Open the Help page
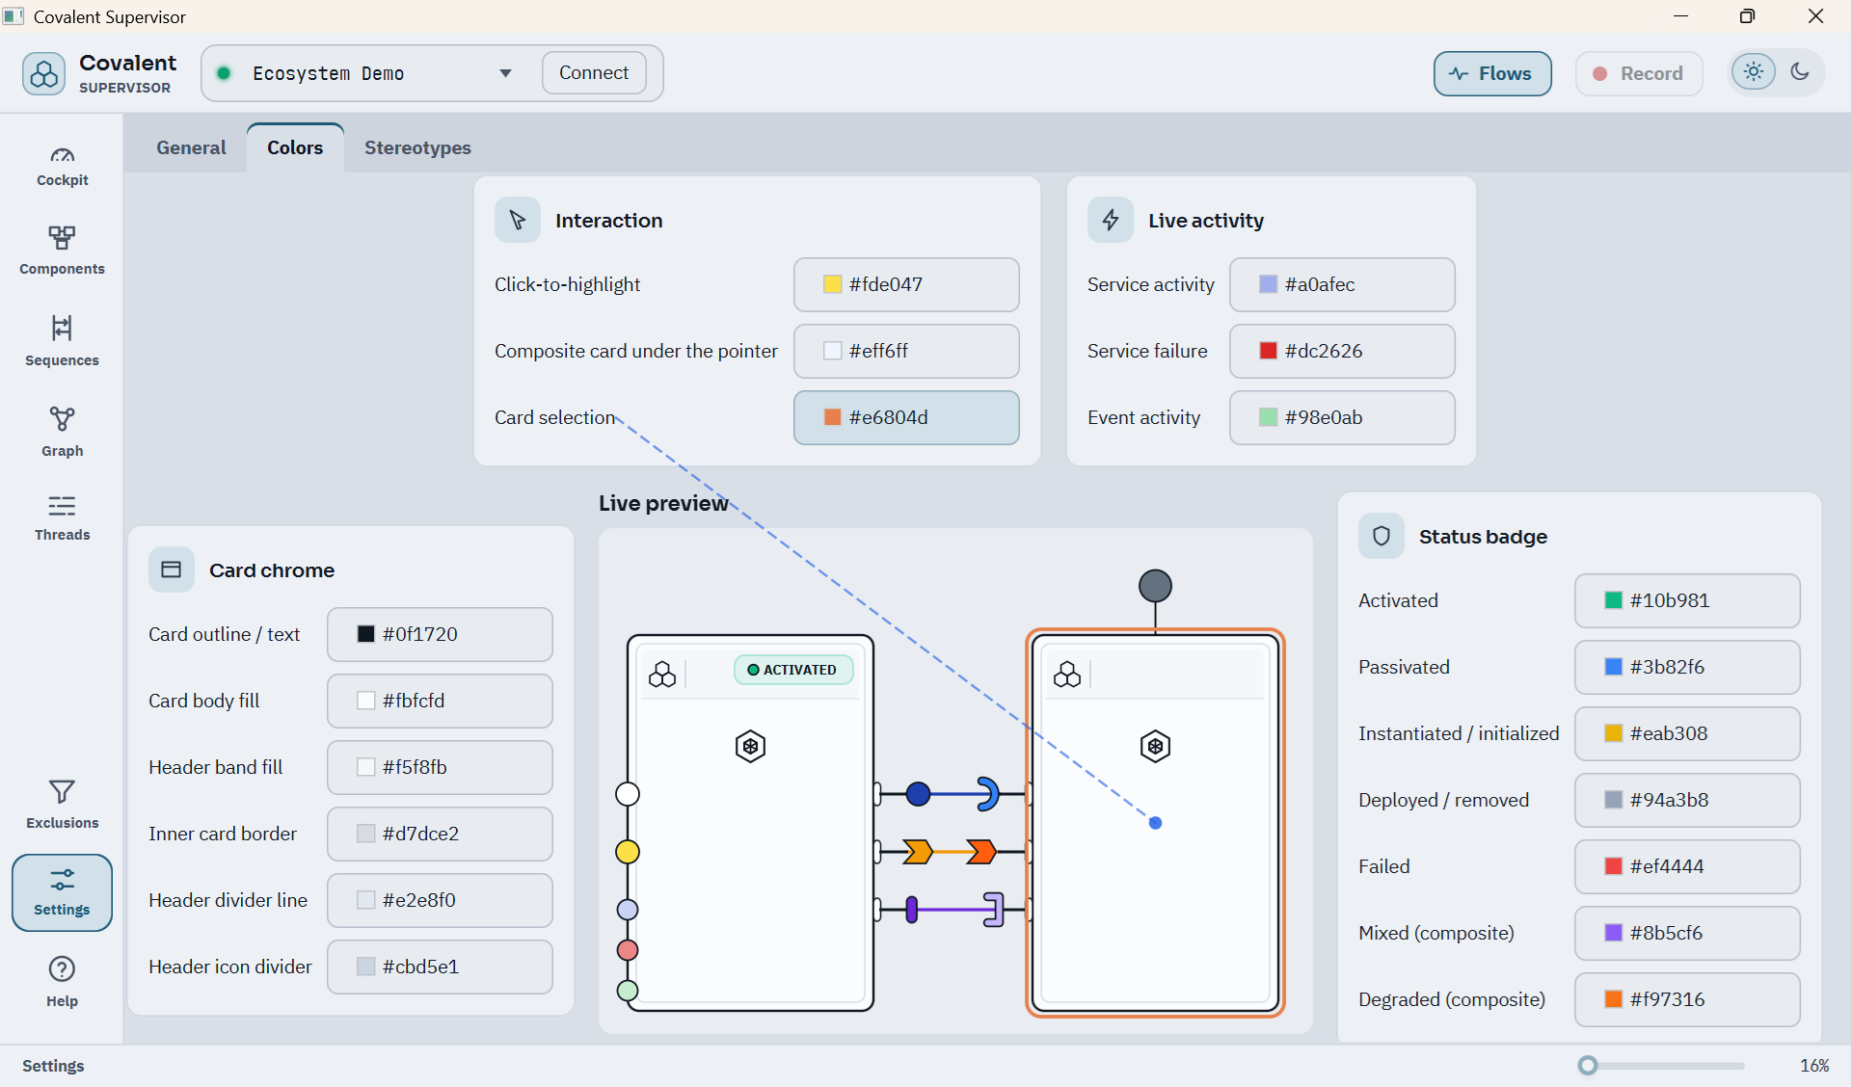1851x1087 pixels. [62, 981]
